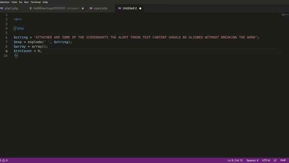Click the PHP file icon on Untitled-2 tab

coord(120,8)
